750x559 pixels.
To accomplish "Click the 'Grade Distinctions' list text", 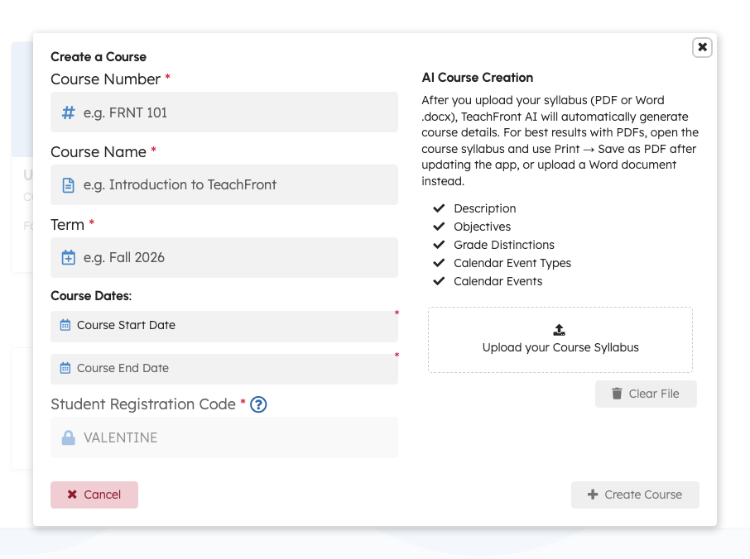I will click(504, 245).
